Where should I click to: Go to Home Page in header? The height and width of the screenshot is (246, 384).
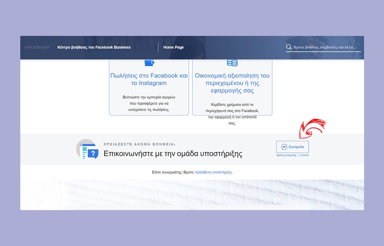pos(174,47)
